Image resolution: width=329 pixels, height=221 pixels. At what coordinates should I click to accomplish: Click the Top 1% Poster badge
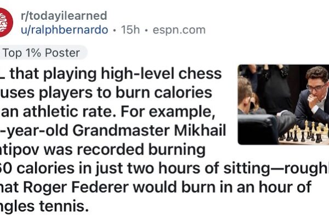coord(41,53)
